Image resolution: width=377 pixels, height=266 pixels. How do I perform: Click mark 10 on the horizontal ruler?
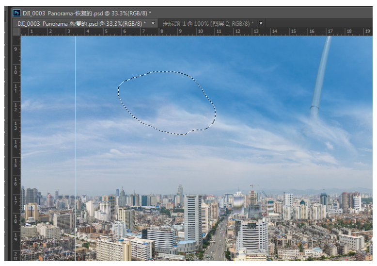(199, 32)
